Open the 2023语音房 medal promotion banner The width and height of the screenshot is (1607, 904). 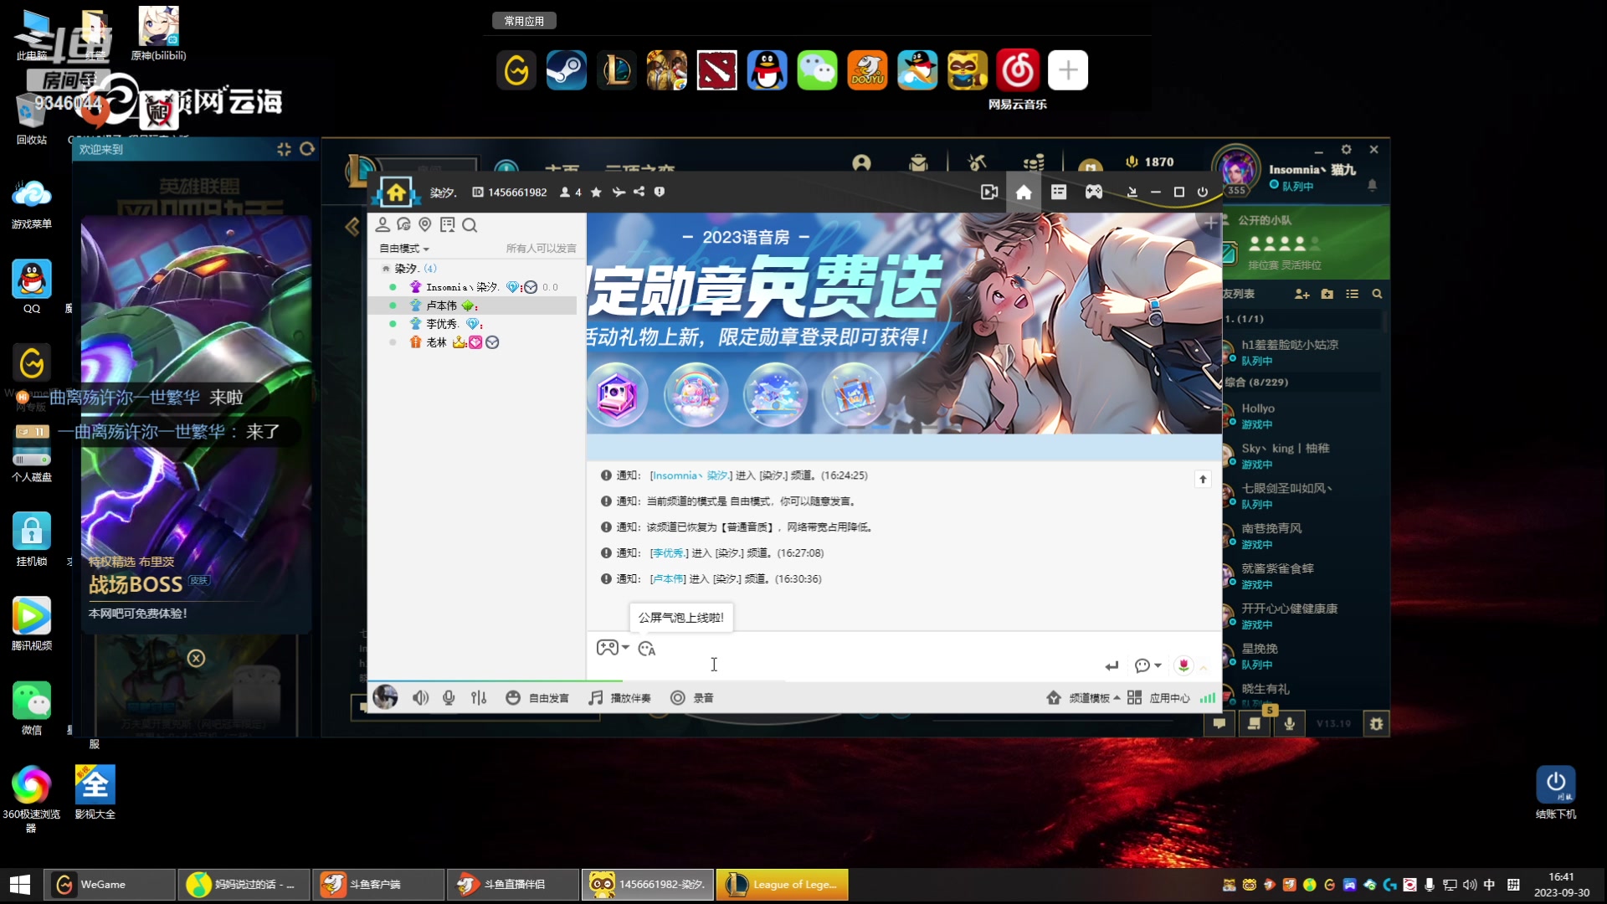(904, 323)
